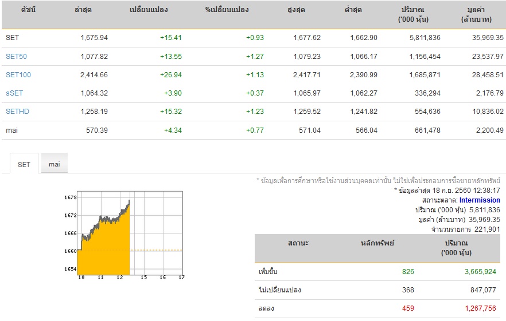This screenshot has height=321, width=506.
Task: Click mai last value 570.39
Action: pyautogui.click(x=97, y=130)
